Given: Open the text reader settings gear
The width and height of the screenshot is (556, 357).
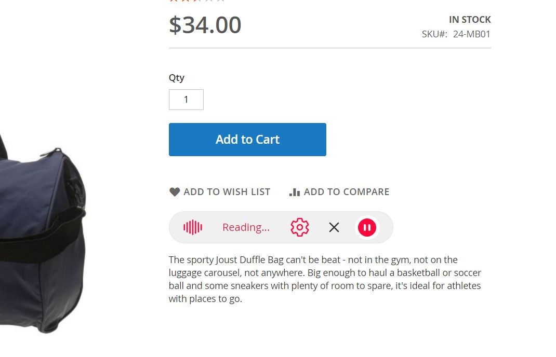Looking at the screenshot, I should point(300,227).
